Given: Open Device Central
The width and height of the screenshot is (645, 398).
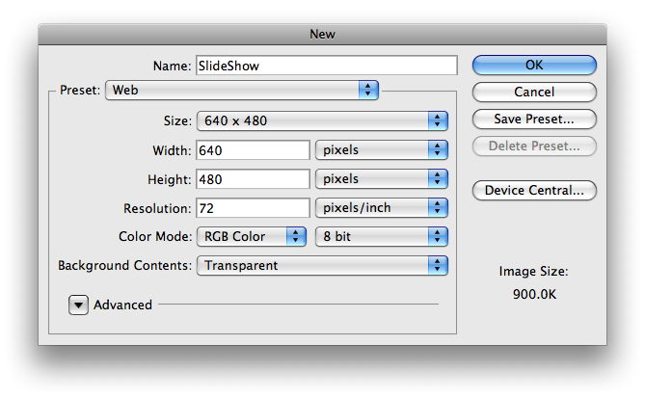Looking at the screenshot, I should click(534, 190).
